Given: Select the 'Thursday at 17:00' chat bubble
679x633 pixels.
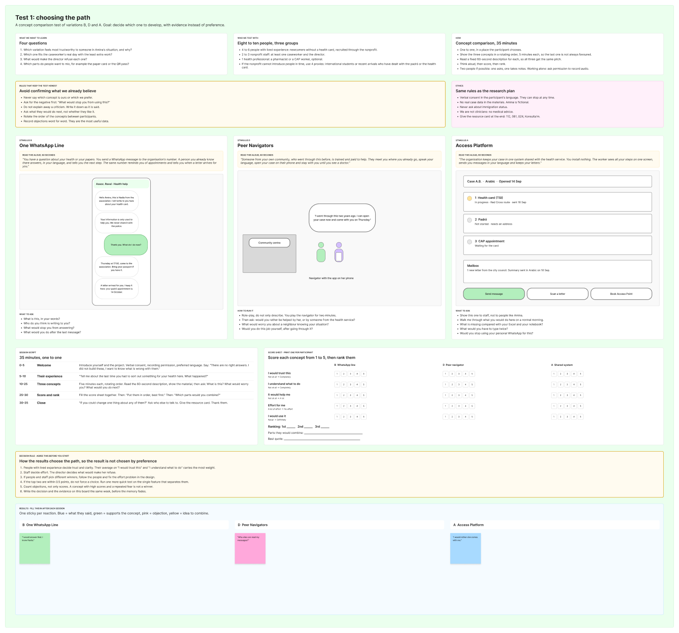Looking at the screenshot, I should [x=117, y=267].
